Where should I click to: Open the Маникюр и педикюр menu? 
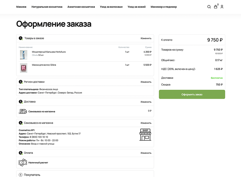164,7
